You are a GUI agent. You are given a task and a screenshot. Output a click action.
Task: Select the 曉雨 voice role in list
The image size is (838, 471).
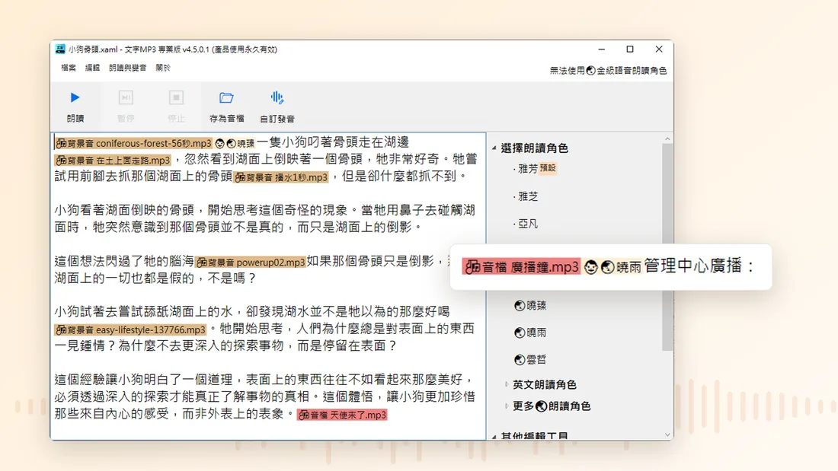(x=530, y=333)
